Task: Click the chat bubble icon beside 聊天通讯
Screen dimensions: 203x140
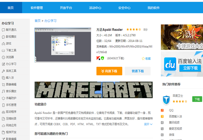Action: 3,30
